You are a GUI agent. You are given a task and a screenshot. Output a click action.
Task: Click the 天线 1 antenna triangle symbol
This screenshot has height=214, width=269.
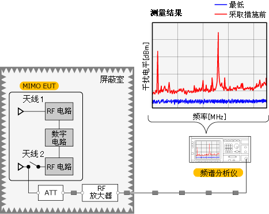point(21,111)
